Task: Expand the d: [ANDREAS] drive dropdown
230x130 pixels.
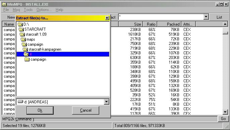Action: [107, 102]
